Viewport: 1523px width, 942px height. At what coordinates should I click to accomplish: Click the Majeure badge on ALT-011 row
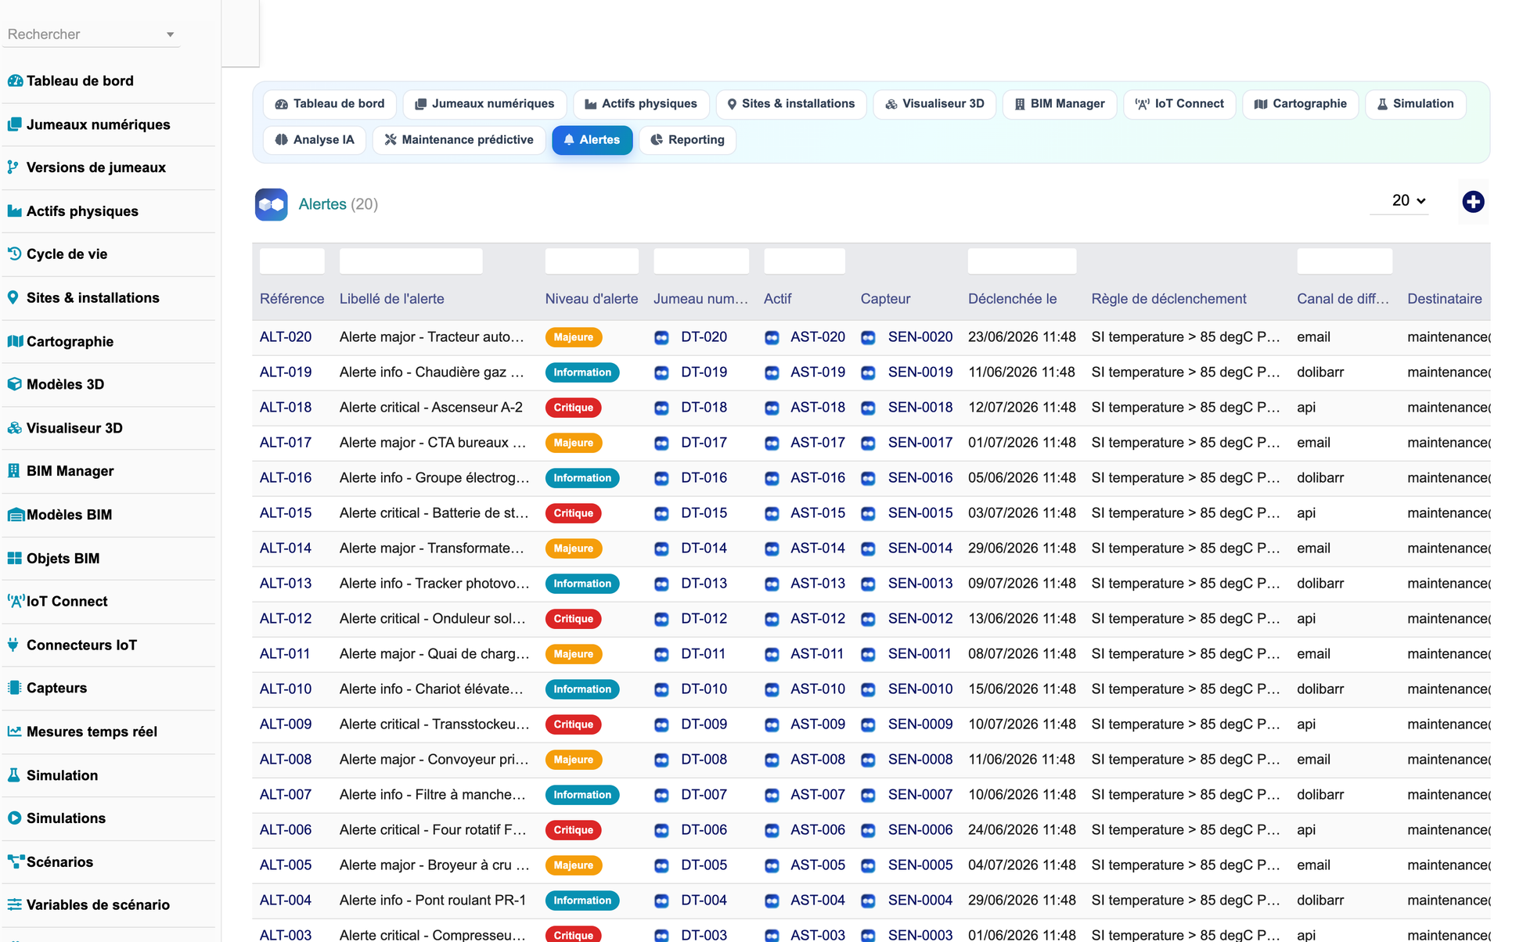coord(574,654)
